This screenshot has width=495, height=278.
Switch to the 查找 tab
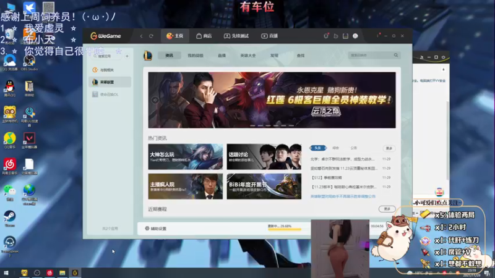(301, 56)
